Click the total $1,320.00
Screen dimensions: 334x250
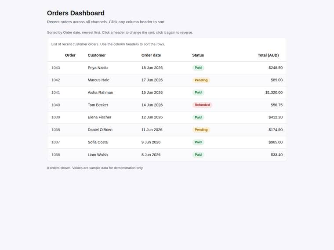274,93
